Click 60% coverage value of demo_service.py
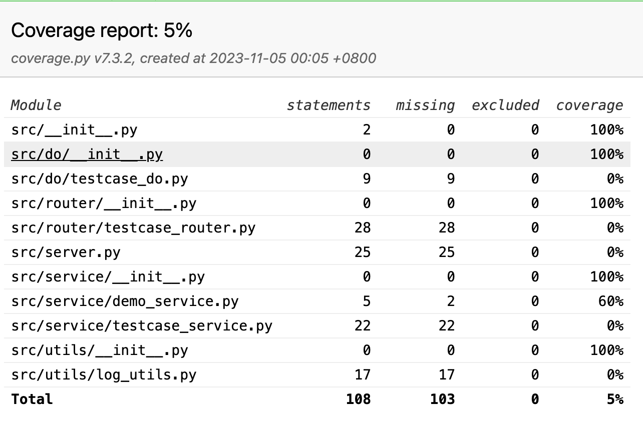The height and width of the screenshot is (431, 643). (610, 301)
